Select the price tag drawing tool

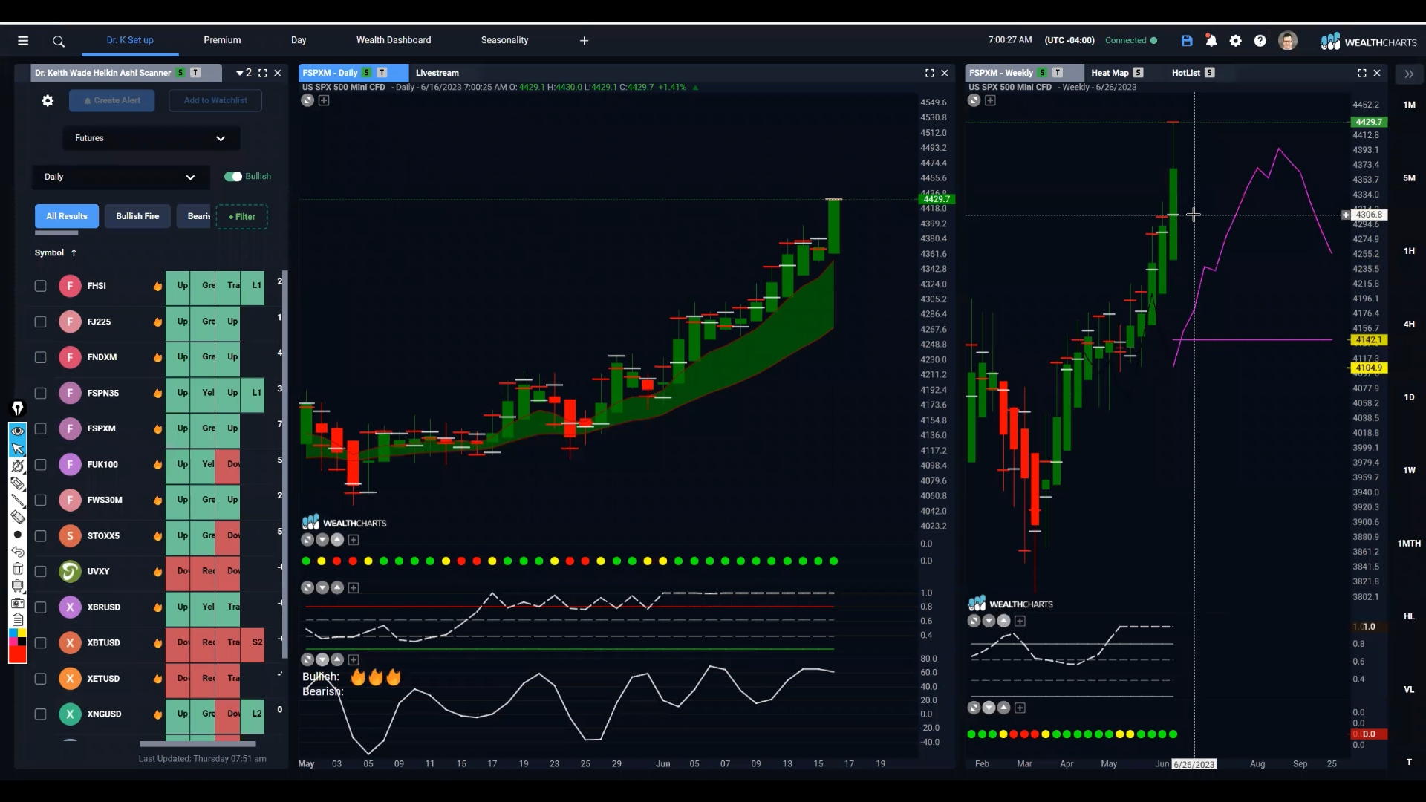(18, 483)
